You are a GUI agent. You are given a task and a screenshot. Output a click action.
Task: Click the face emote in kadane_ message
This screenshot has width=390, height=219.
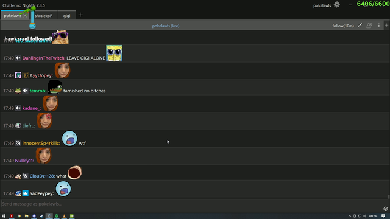tap(51, 103)
